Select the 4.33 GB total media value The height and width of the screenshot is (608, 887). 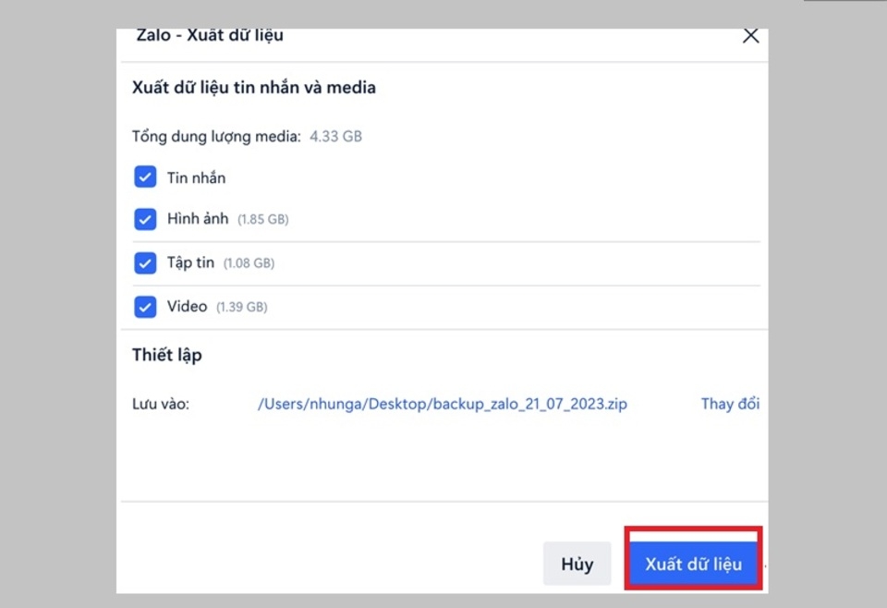click(335, 137)
